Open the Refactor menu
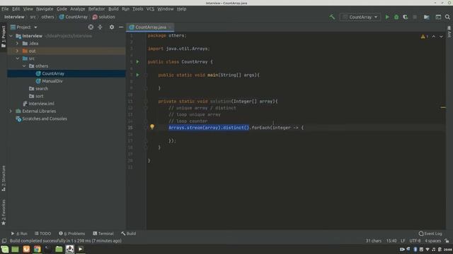Viewport: 453px width, 254px height. coord(96,9)
